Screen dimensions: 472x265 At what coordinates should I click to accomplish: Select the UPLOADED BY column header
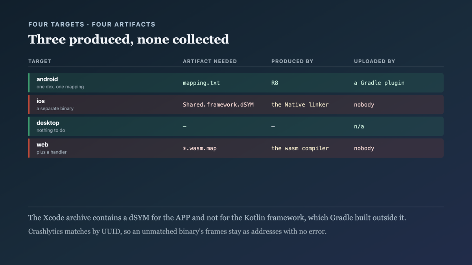[x=374, y=61]
